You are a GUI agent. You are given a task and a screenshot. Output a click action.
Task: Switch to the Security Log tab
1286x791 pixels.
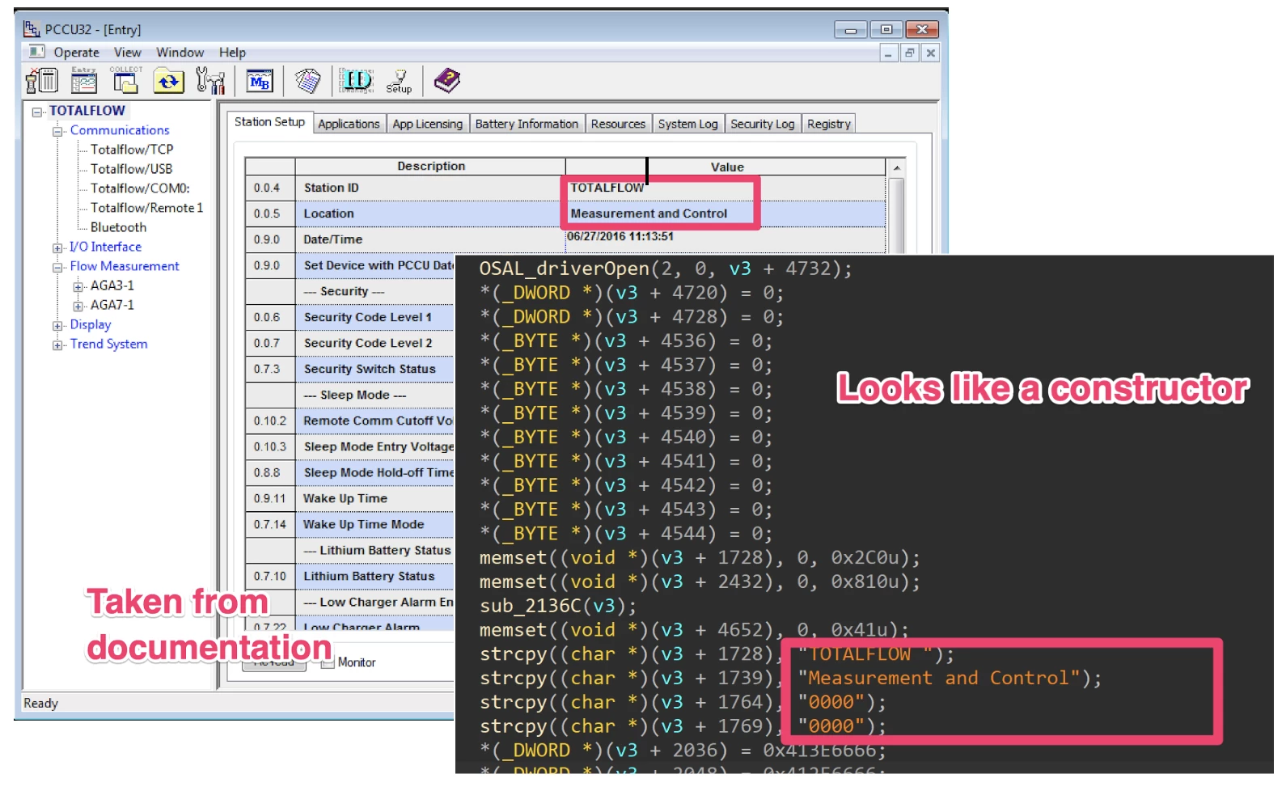[x=762, y=124]
